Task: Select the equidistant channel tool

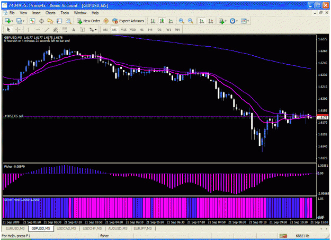Action: (56, 30)
